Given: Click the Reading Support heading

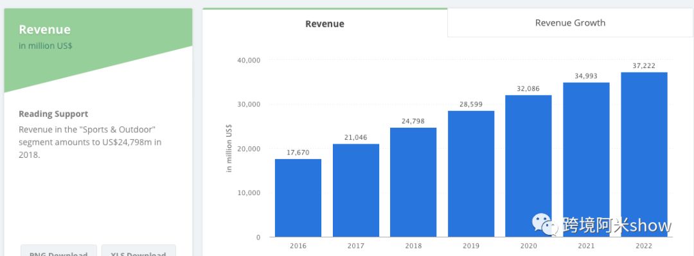Looking at the screenshot, I should click(53, 114).
